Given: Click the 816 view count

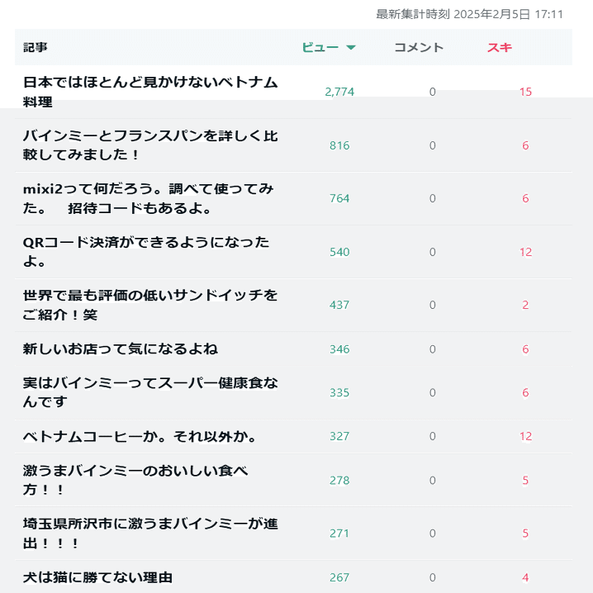Looking at the screenshot, I should tap(339, 145).
